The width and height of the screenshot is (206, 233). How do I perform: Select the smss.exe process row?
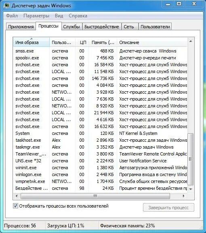point(100,51)
